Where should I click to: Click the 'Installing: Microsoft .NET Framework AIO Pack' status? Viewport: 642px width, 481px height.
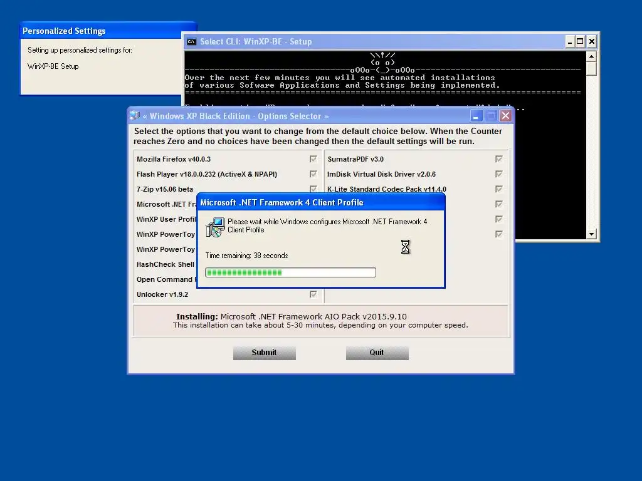point(291,316)
